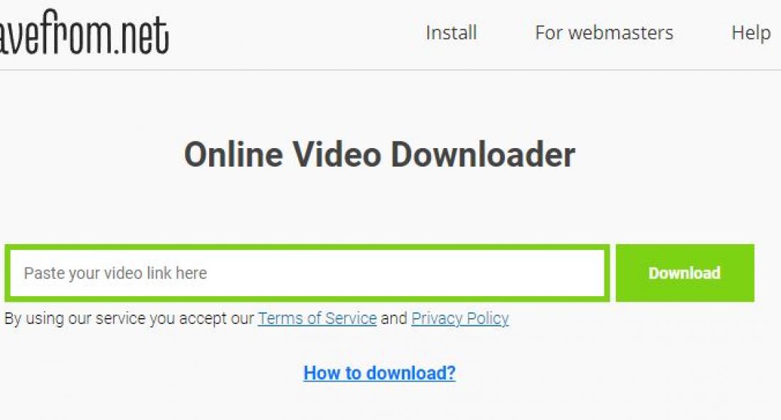View the Privacy Policy link
The width and height of the screenshot is (781, 420).
(x=459, y=318)
